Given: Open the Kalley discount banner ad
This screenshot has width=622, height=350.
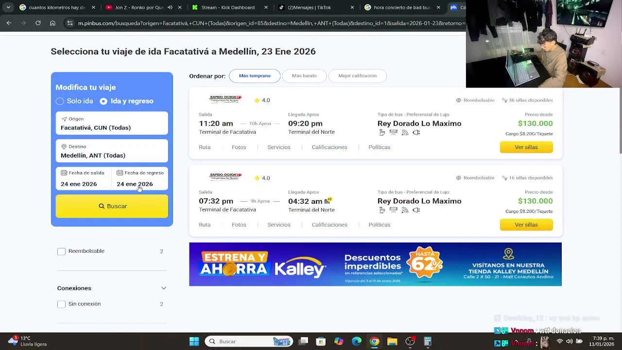Looking at the screenshot, I should tap(375, 264).
